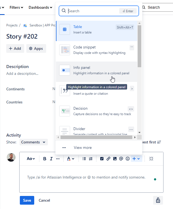
Task: Click the vertical scrollbar in insert menu
Action: point(139,46)
